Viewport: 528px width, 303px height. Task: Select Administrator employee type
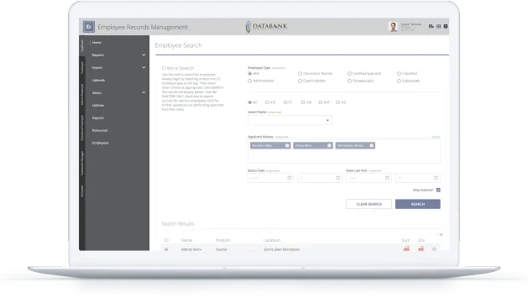250,81
